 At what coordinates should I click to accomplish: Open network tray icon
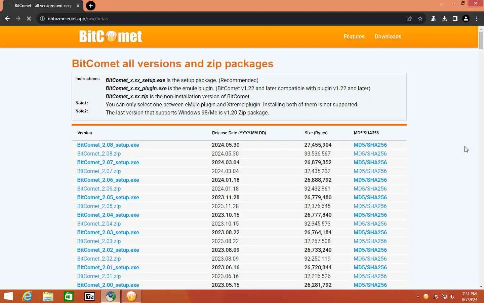[444, 297]
